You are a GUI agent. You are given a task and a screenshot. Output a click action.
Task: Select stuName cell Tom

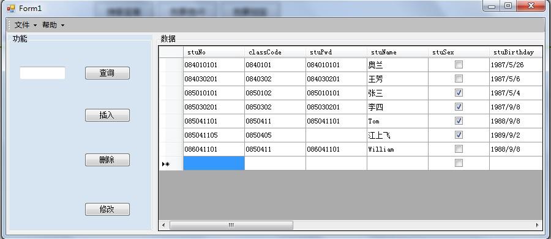pyautogui.click(x=397, y=121)
